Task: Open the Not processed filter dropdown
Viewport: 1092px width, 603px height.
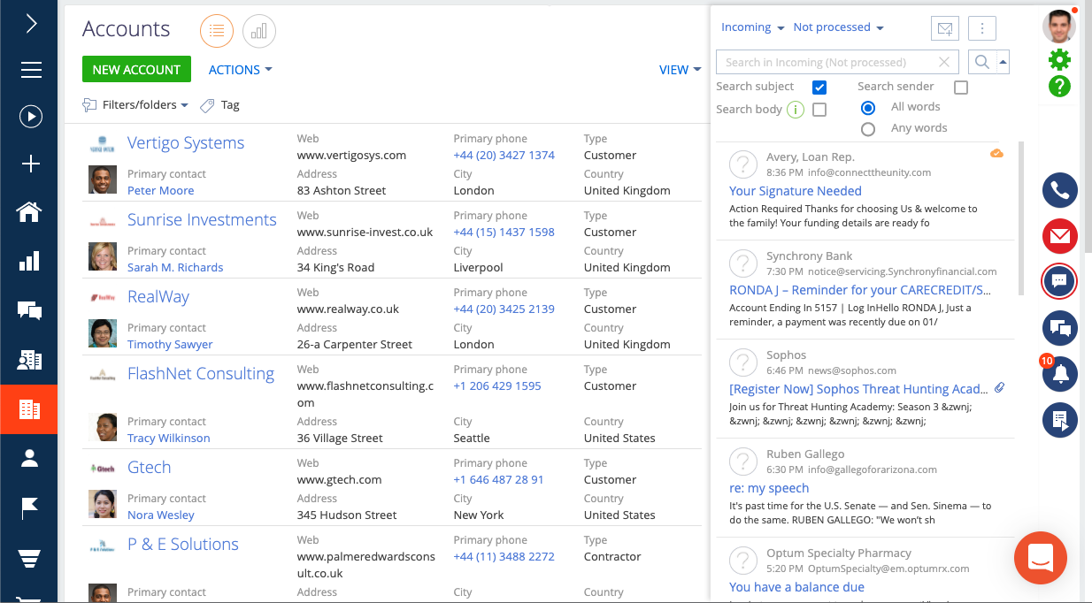Action: click(x=836, y=27)
